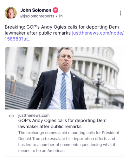Open the Andy Ogles preview photo
The height and width of the screenshot is (159, 129).
pyautogui.click(x=64, y=78)
